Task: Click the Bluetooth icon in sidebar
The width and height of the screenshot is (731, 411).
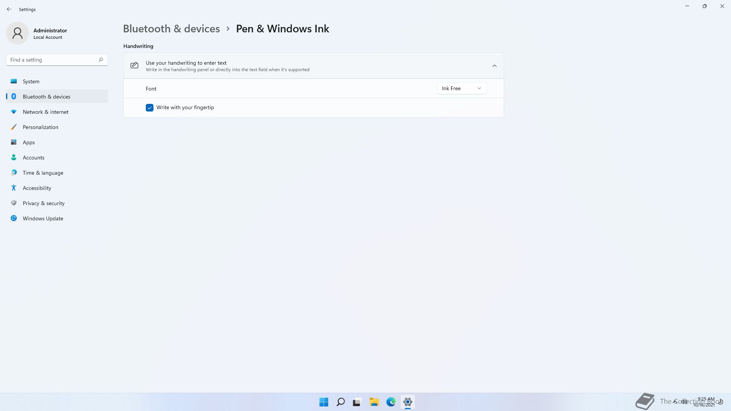Action: (x=14, y=97)
